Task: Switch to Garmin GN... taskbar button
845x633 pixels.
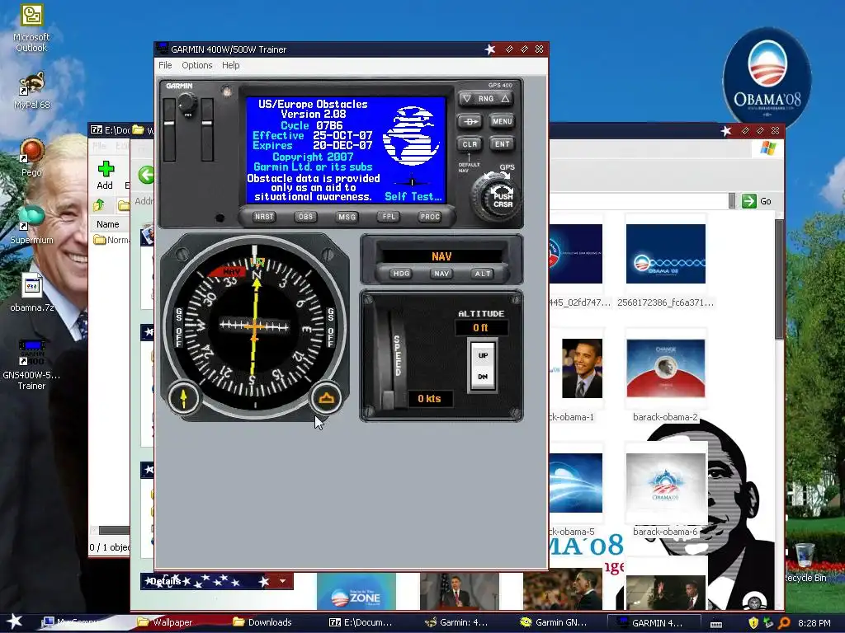Action: click(x=553, y=623)
